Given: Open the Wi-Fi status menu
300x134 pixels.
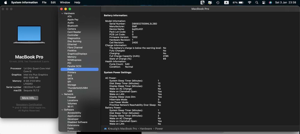Looking at the screenshot, I should coord(250,2).
